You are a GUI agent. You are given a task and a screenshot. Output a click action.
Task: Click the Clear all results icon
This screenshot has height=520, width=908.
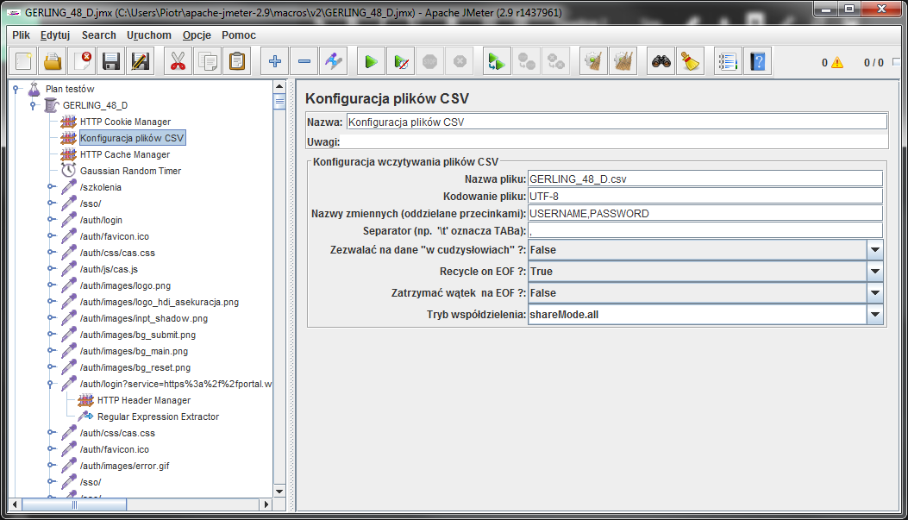[x=623, y=61]
